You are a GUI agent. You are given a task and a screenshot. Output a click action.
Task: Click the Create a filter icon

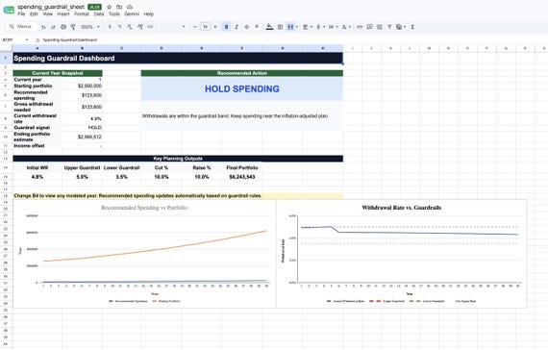(389, 27)
